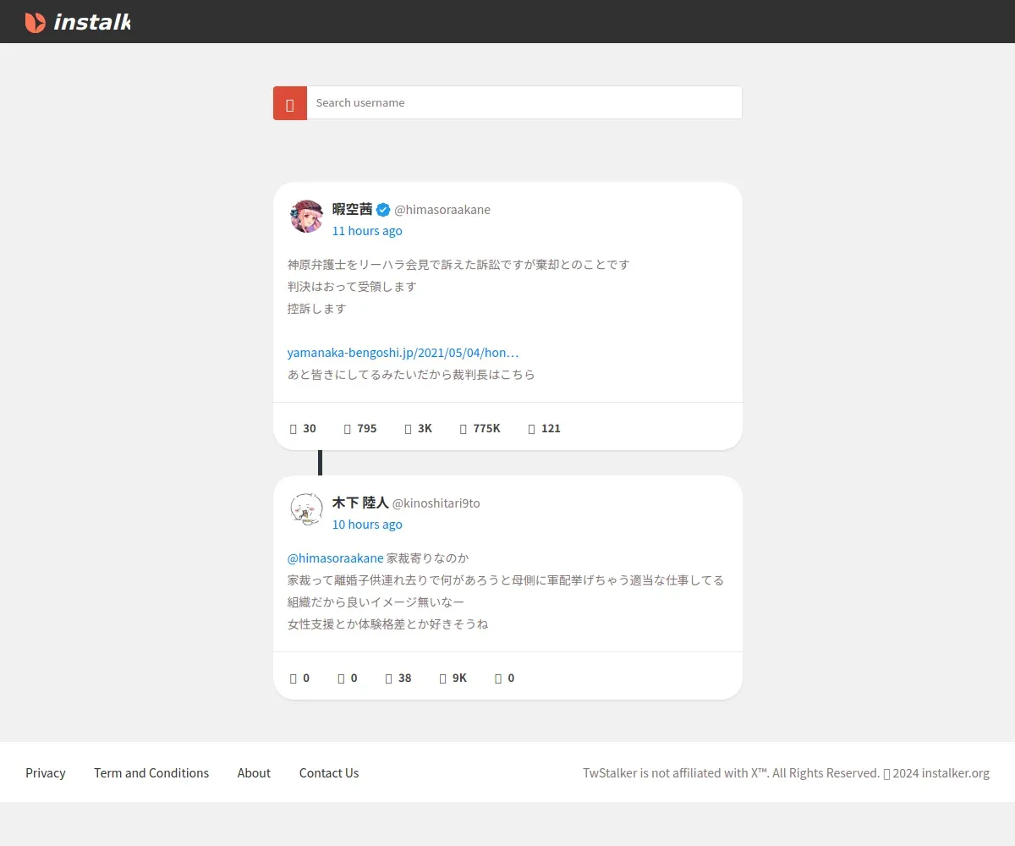The image size is (1015, 846).
Task: Click the line 女性支援とか体験格差とか好きそうね
Action: (x=388, y=624)
